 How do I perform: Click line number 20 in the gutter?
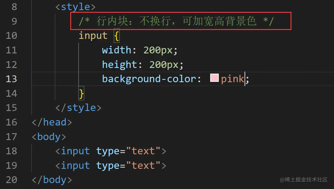[x=11, y=180]
